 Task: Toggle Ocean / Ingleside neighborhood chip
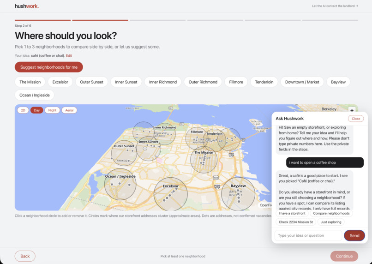point(35,95)
